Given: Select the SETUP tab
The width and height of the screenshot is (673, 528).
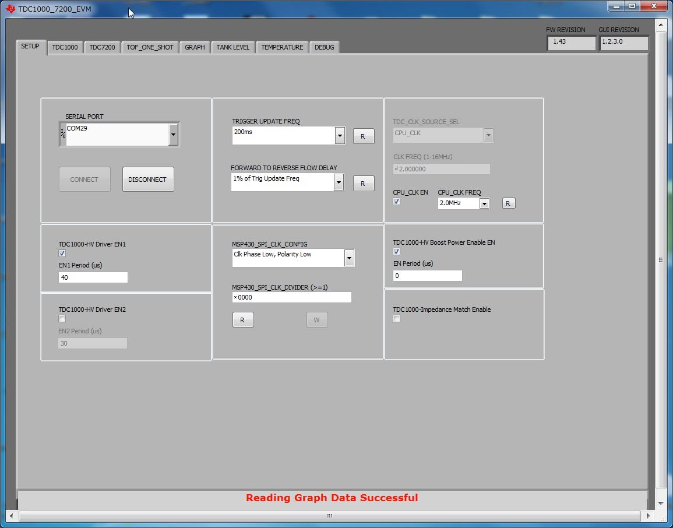Looking at the screenshot, I should pyautogui.click(x=30, y=47).
